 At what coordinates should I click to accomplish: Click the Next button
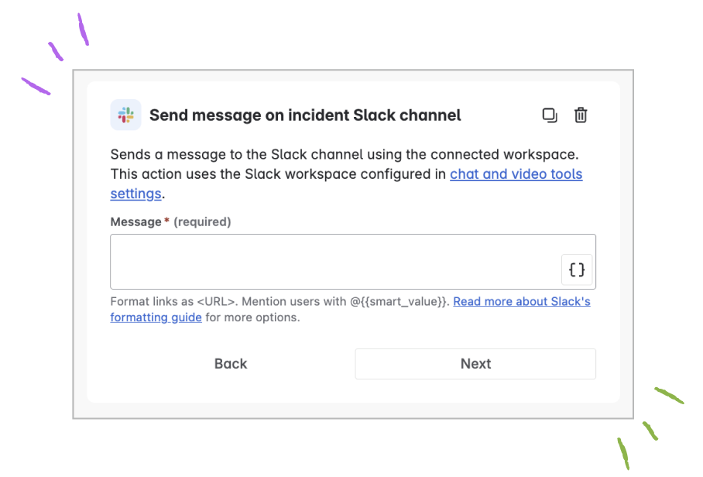[475, 364]
